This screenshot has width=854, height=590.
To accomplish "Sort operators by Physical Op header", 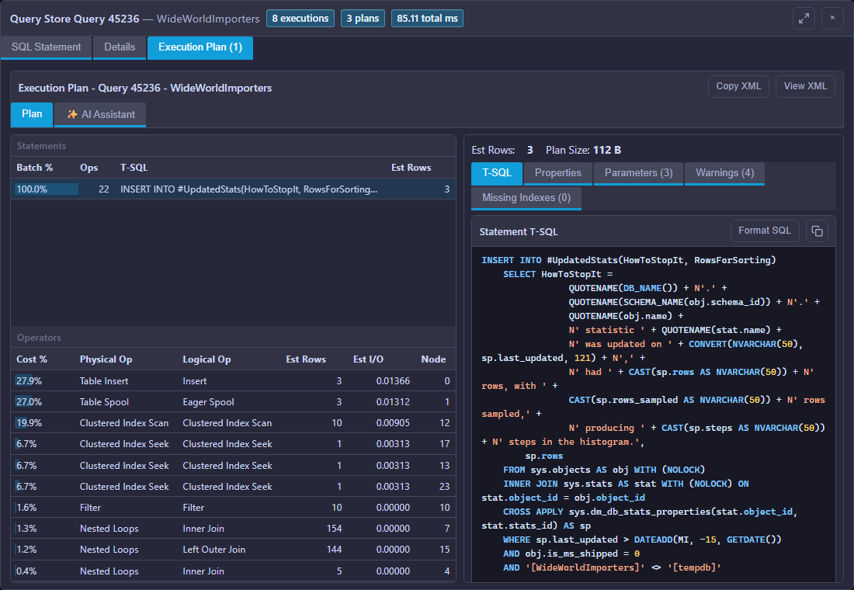I will click(x=106, y=359).
